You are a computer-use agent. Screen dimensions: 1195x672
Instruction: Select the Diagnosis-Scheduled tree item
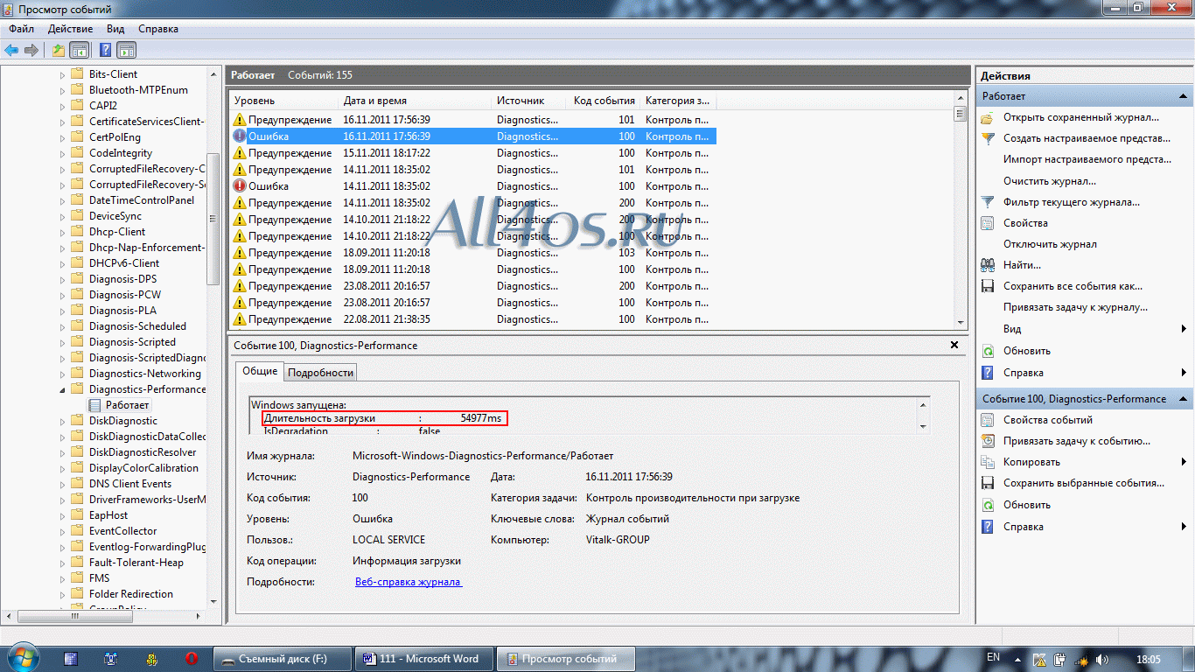tap(137, 326)
